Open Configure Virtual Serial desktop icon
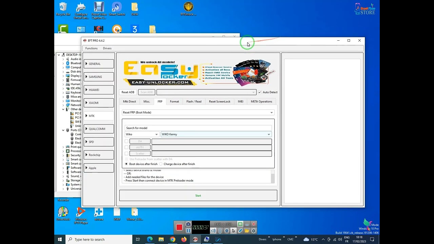Screen dimensions: 434x244 click(x=81, y=11)
